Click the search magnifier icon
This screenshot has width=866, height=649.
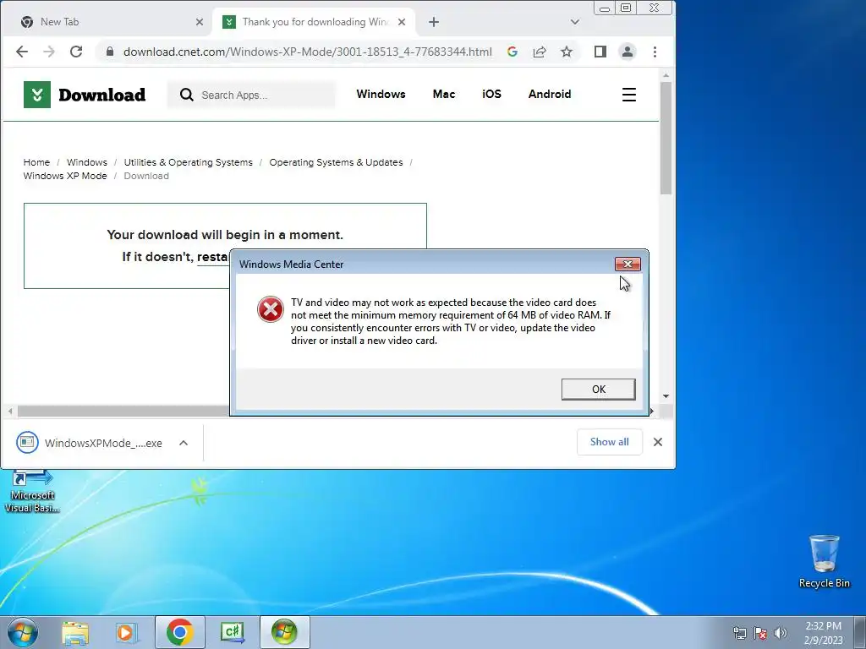(187, 95)
